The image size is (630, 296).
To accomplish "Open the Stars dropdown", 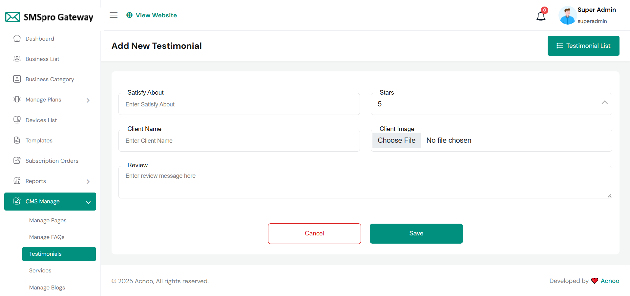I will tap(491, 104).
